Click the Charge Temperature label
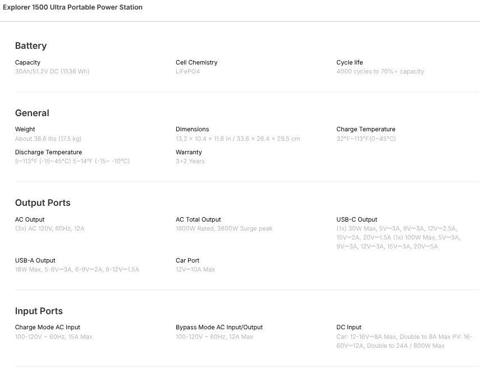 pos(365,129)
